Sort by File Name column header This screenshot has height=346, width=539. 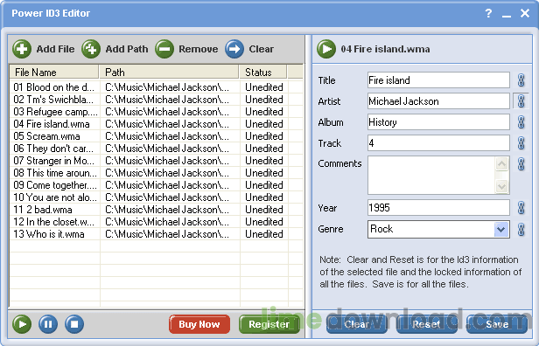[54, 72]
